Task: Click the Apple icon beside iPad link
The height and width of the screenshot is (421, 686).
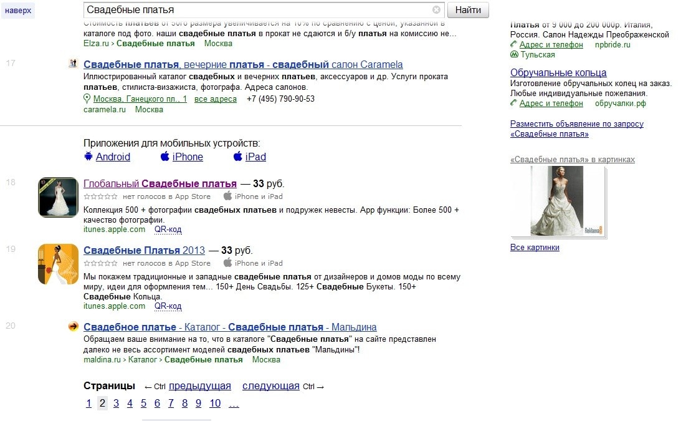Action: (238, 157)
